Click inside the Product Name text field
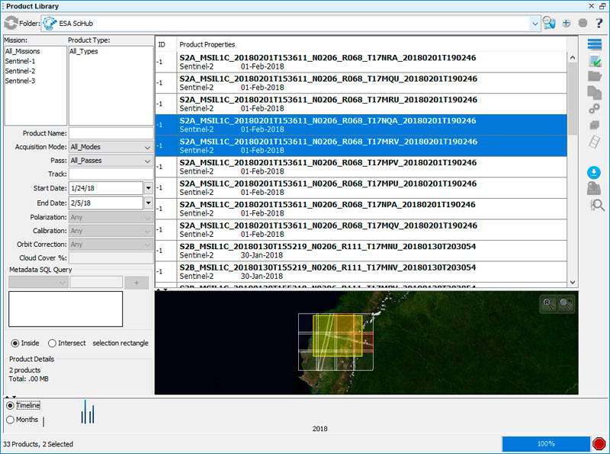Screen dimensions: 610x454 pos(110,133)
